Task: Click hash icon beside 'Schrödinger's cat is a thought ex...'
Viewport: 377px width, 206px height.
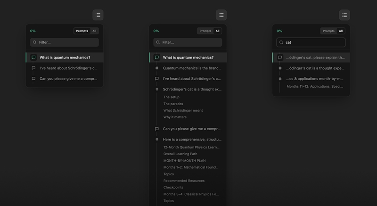Action: (157, 89)
